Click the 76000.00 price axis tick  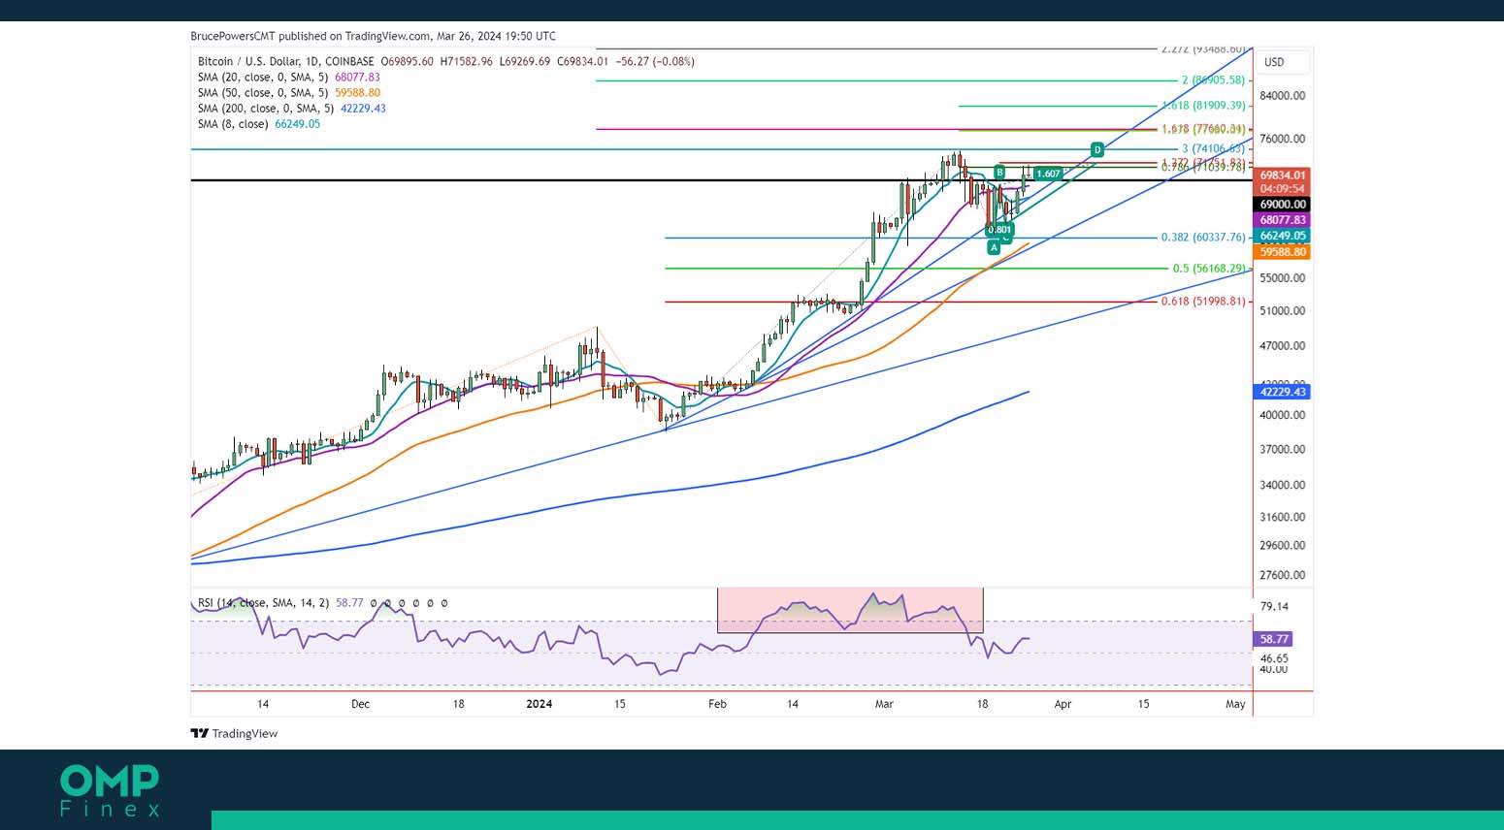click(1282, 140)
